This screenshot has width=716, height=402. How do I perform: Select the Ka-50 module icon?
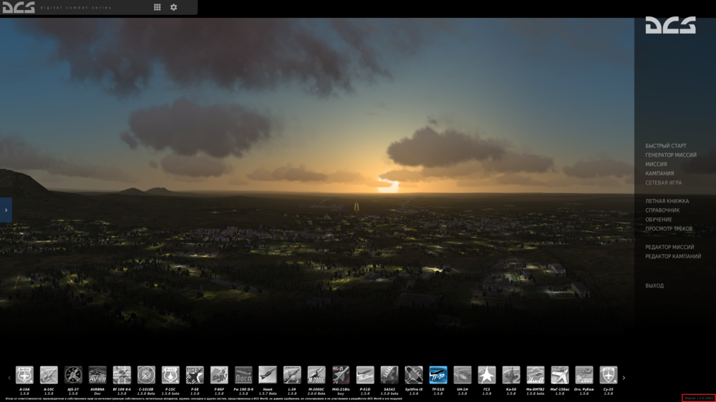tap(511, 375)
